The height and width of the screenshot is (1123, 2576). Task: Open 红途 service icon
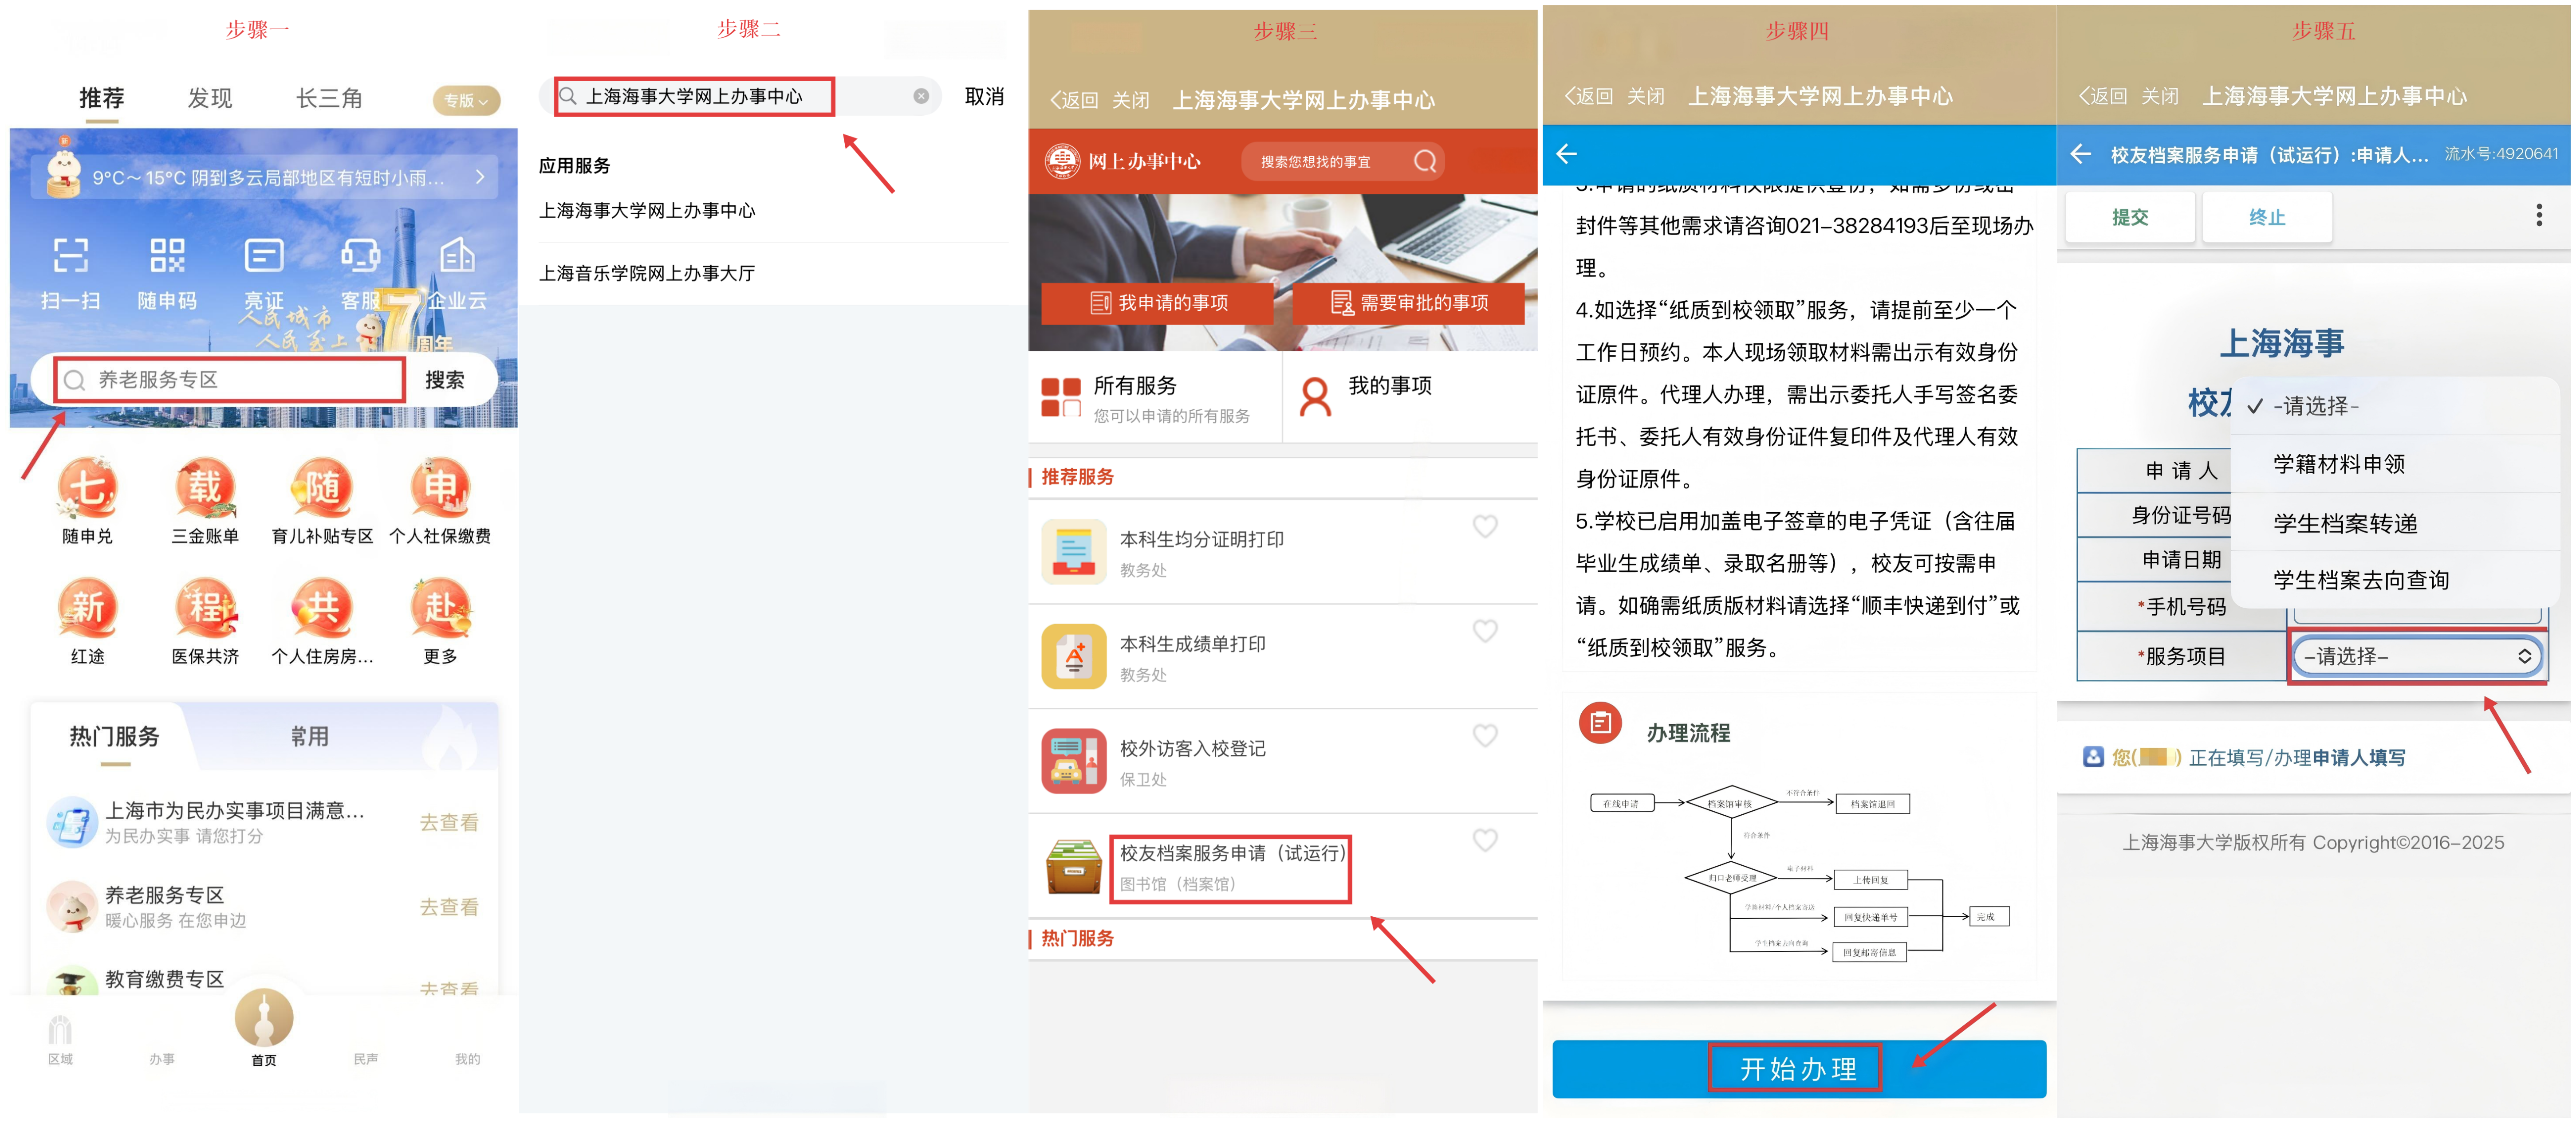click(x=88, y=608)
